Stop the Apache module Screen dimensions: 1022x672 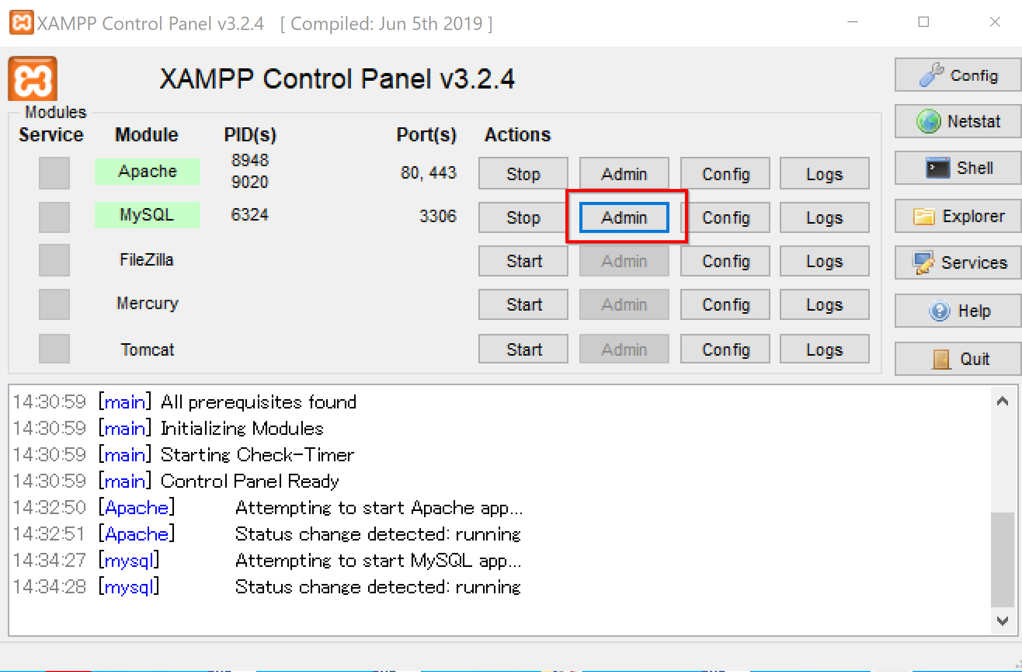pyautogui.click(x=523, y=173)
